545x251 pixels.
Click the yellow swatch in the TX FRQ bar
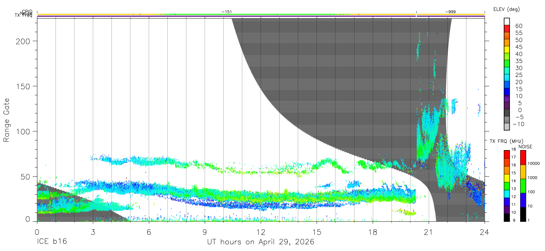(506, 178)
